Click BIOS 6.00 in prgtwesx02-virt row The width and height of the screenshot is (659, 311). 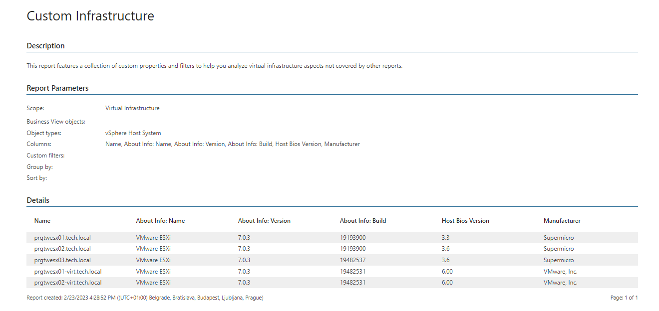[447, 283]
